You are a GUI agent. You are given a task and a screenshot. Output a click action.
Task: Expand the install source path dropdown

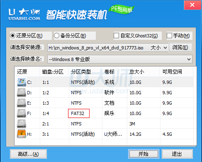165,48
